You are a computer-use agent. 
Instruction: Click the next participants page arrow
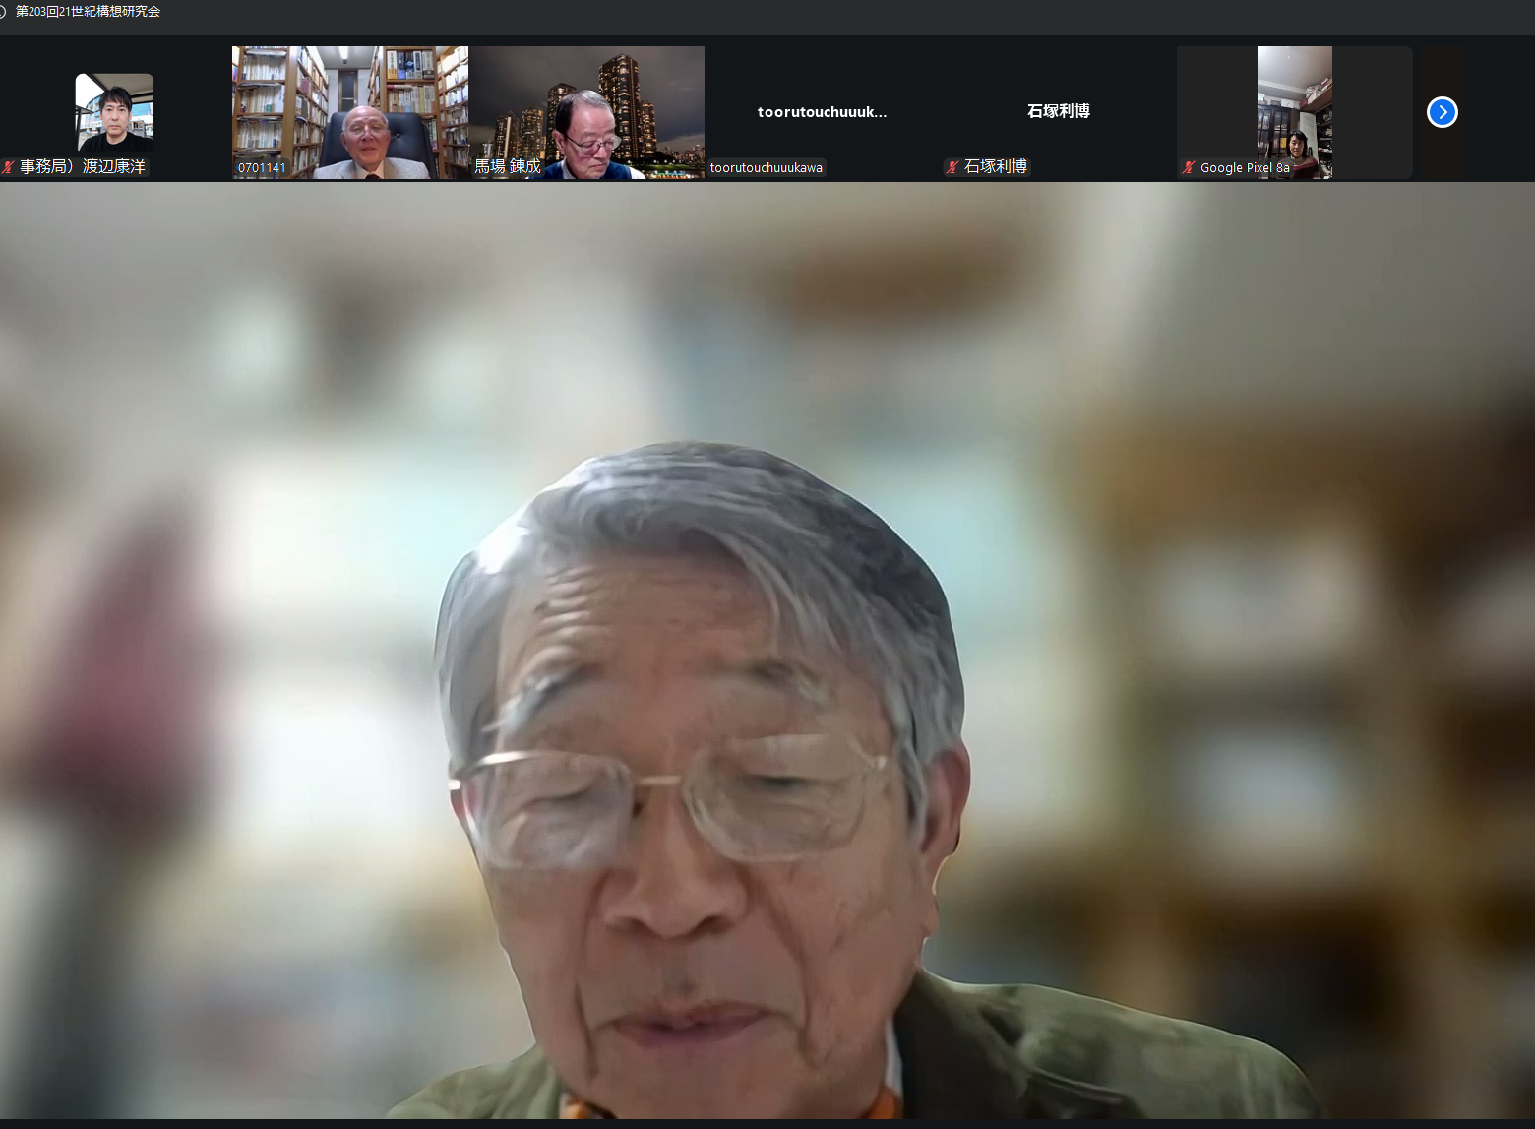click(x=1442, y=112)
